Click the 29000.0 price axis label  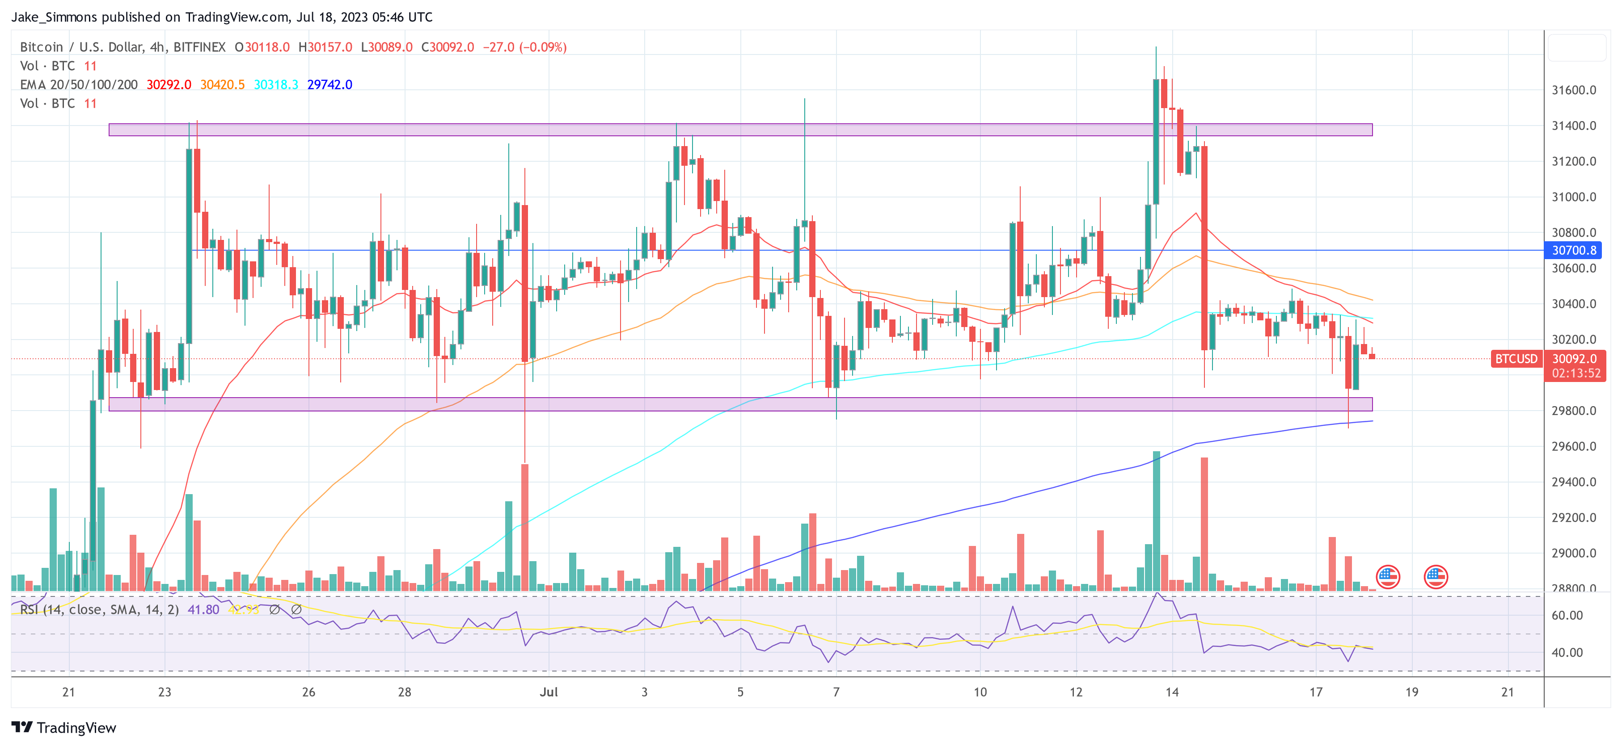(1574, 553)
